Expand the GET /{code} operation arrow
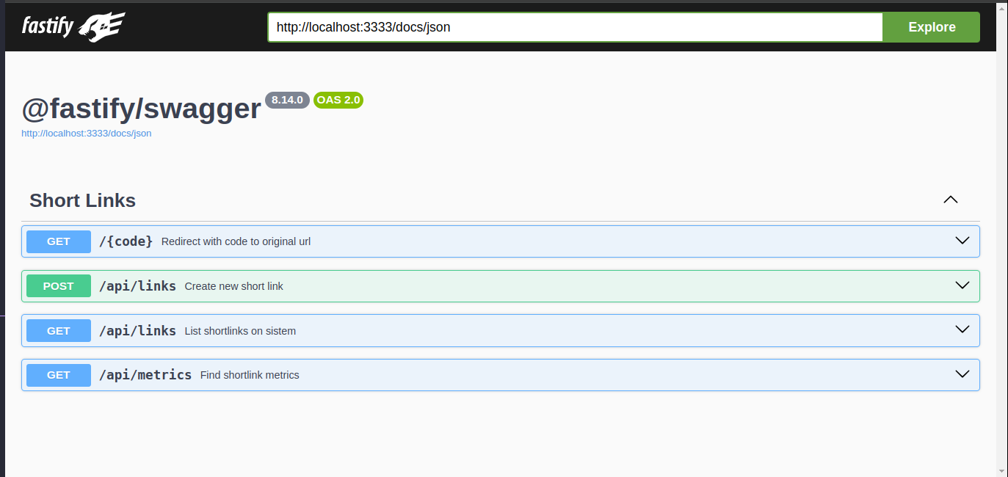The image size is (1008, 477). (x=962, y=241)
